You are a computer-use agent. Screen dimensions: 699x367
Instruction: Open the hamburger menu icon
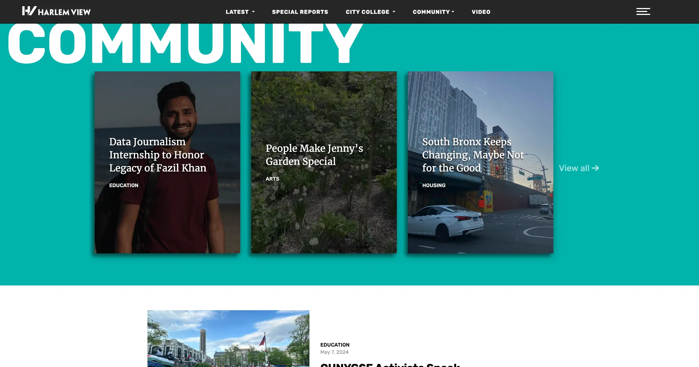(x=643, y=12)
